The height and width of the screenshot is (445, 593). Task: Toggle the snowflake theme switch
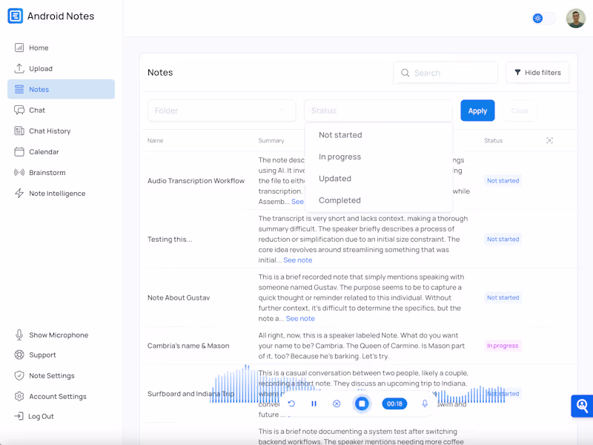click(539, 18)
